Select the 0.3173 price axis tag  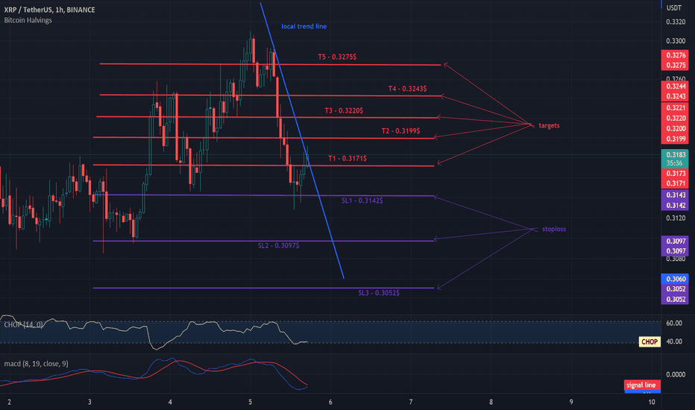point(675,173)
